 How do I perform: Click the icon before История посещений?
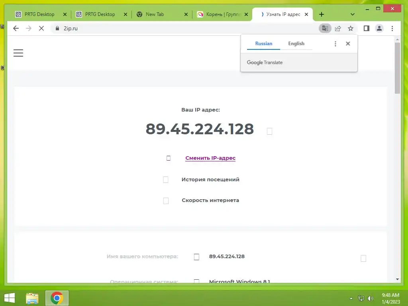point(165,180)
